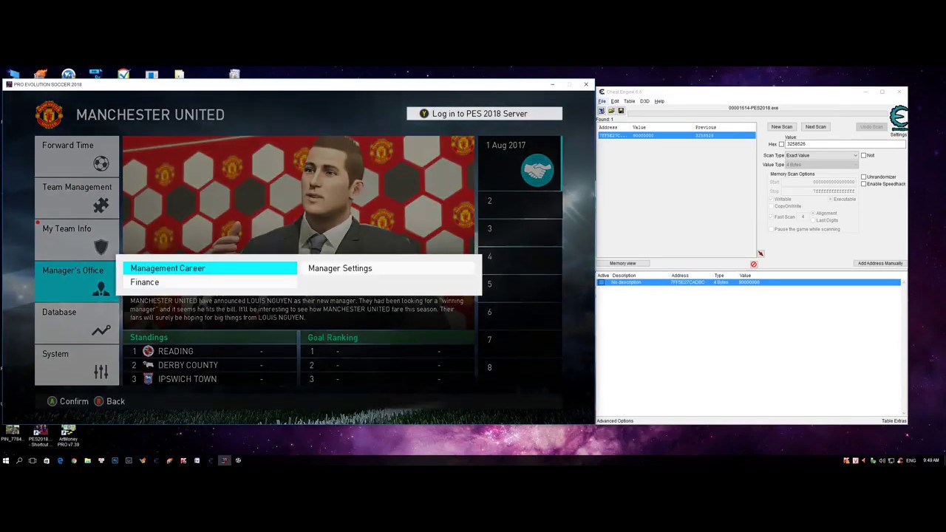
Task: Enable the Unrandomizer checkbox
Action: 864,177
